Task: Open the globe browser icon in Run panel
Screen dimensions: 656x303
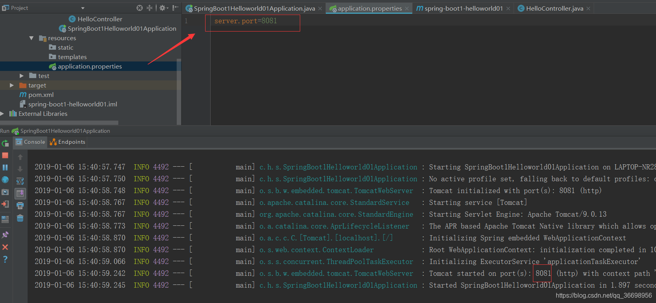Action: (5, 180)
